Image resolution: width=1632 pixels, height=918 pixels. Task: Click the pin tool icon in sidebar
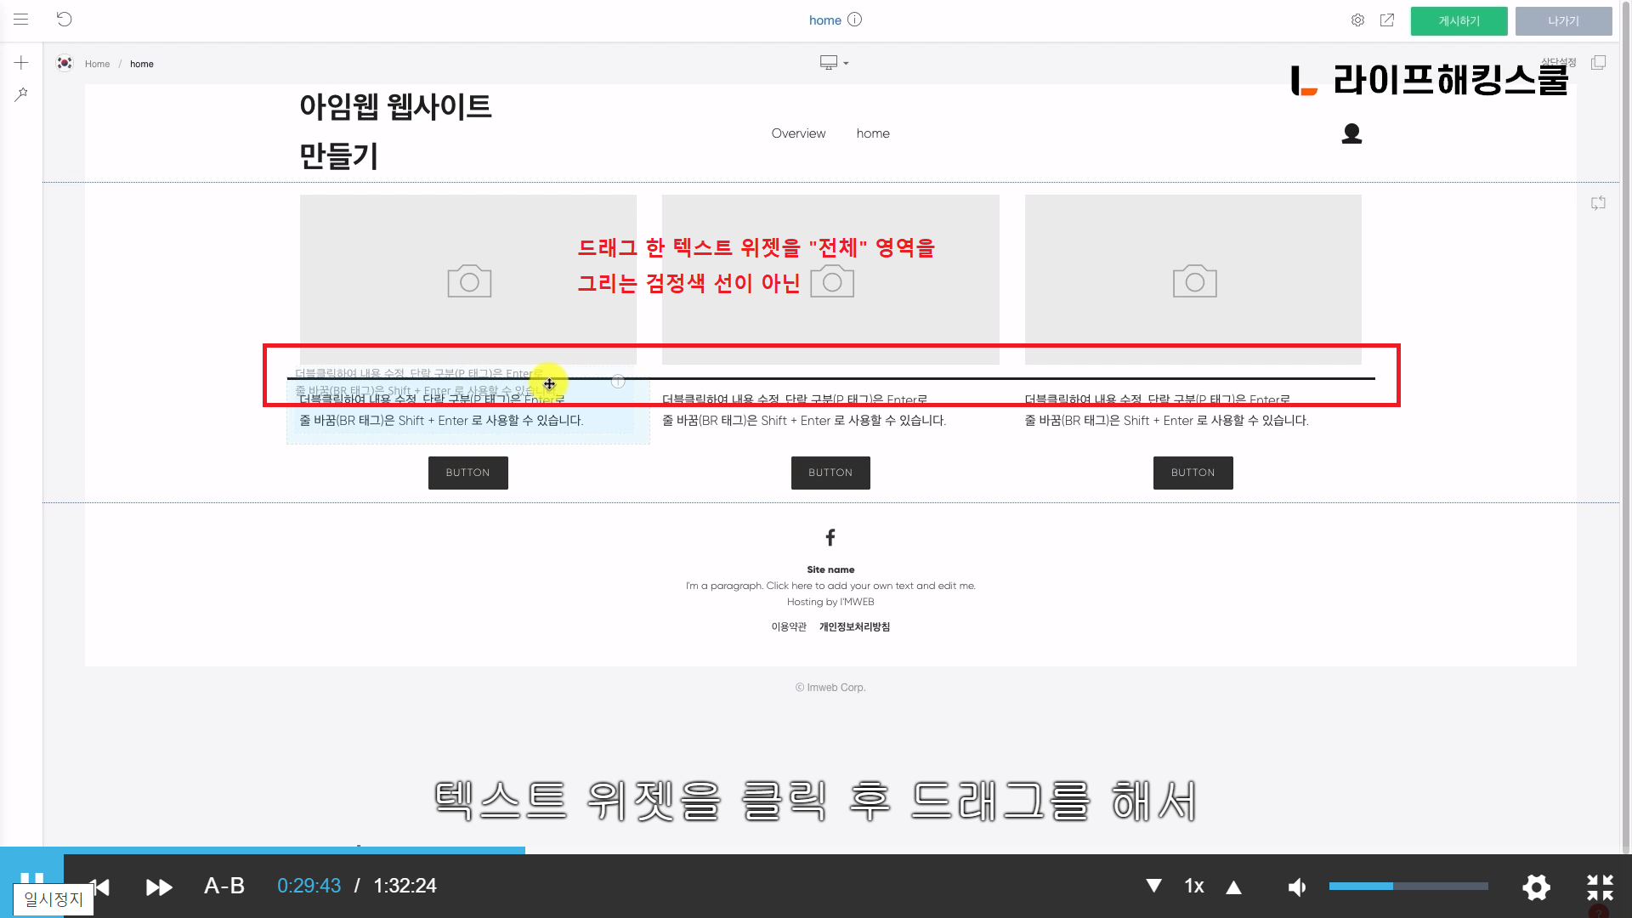[21, 94]
